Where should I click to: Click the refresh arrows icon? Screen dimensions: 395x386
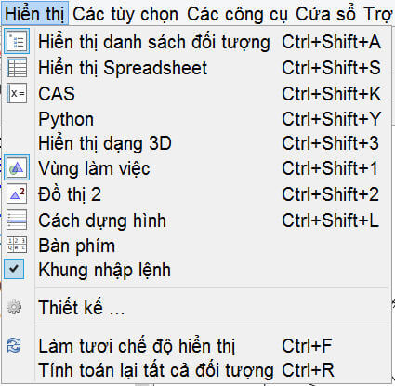14,345
